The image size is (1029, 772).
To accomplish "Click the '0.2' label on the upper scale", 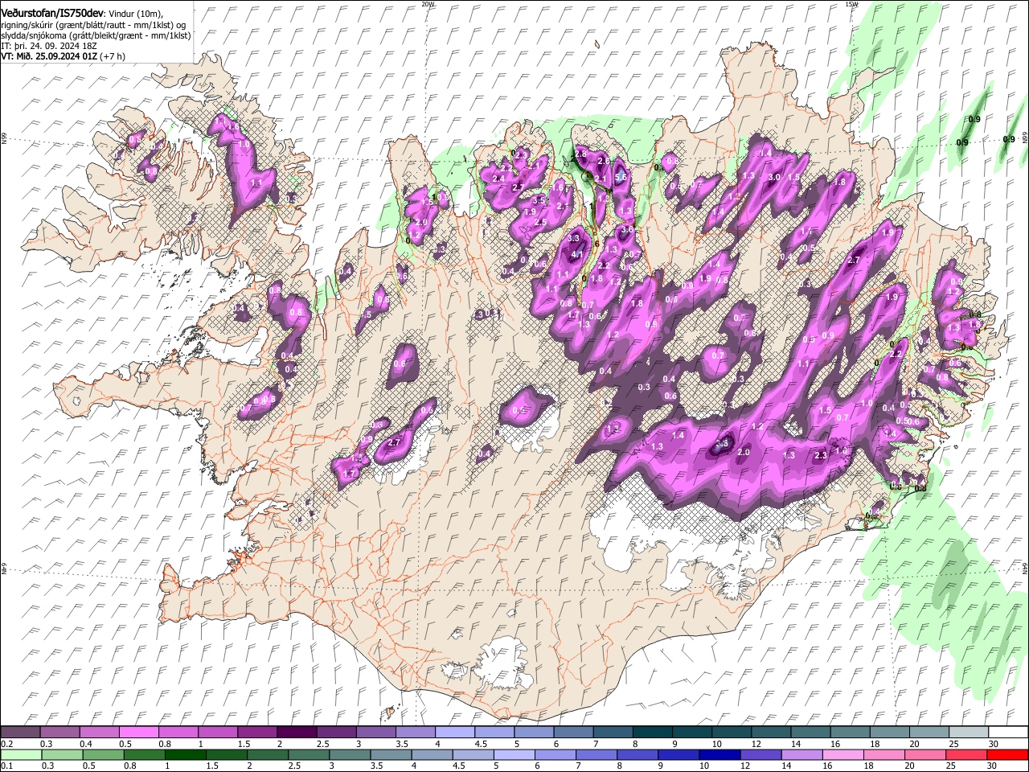I will 6,744.
